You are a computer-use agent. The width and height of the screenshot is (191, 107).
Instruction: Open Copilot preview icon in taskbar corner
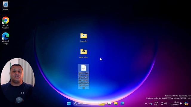coord(186,103)
